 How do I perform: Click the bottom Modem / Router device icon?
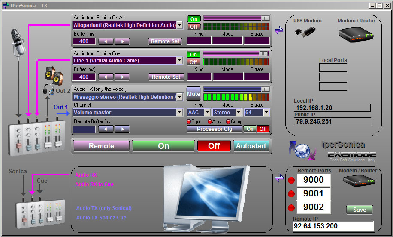pos(359,180)
